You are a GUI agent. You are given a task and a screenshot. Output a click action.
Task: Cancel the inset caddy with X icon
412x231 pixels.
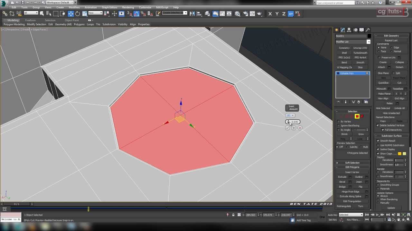[300, 128]
